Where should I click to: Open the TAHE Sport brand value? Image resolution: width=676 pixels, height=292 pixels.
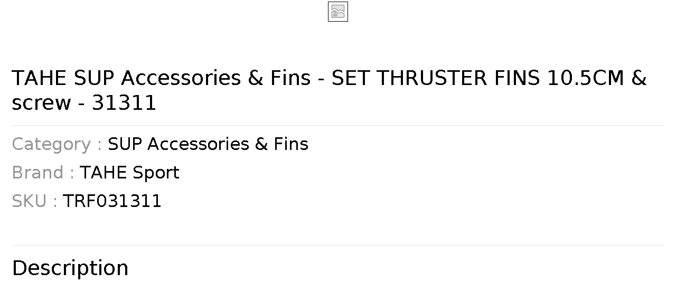point(129,173)
